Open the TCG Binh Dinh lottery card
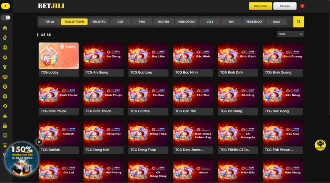The height and width of the screenshot is (183, 330). (238, 59)
